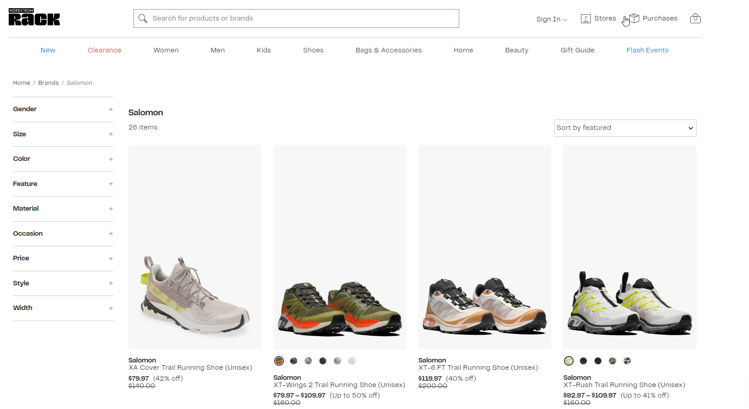
Task: Click the $79.97 price of XA Cover
Action: tap(139, 378)
